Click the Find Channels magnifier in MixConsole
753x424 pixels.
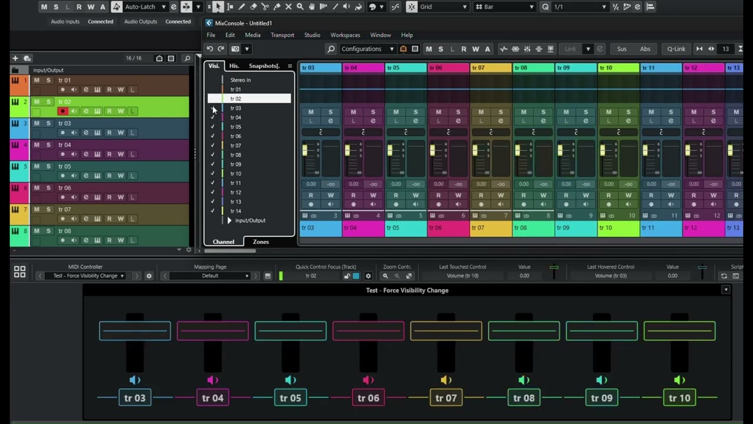[x=331, y=49]
